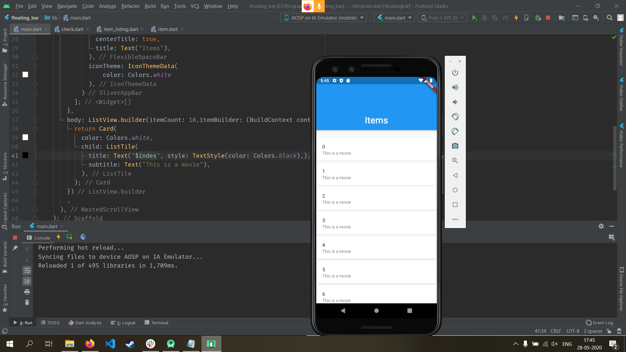Open the Refactor menu
The image size is (626, 352).
point(130,6)
